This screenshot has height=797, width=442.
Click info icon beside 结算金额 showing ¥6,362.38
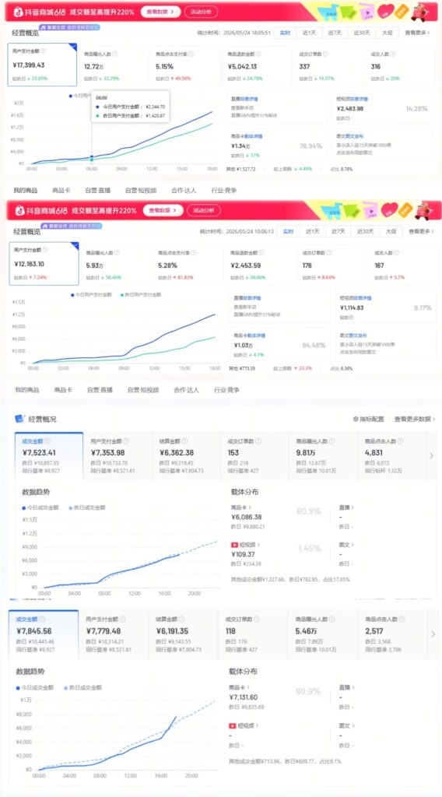(x=184, y=441)
